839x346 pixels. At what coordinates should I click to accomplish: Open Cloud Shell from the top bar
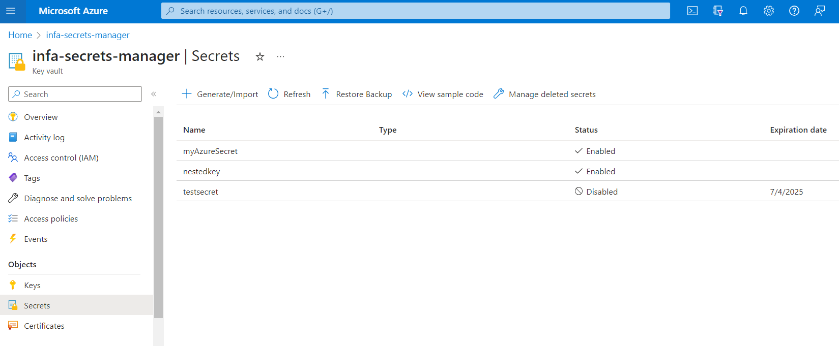692,11
